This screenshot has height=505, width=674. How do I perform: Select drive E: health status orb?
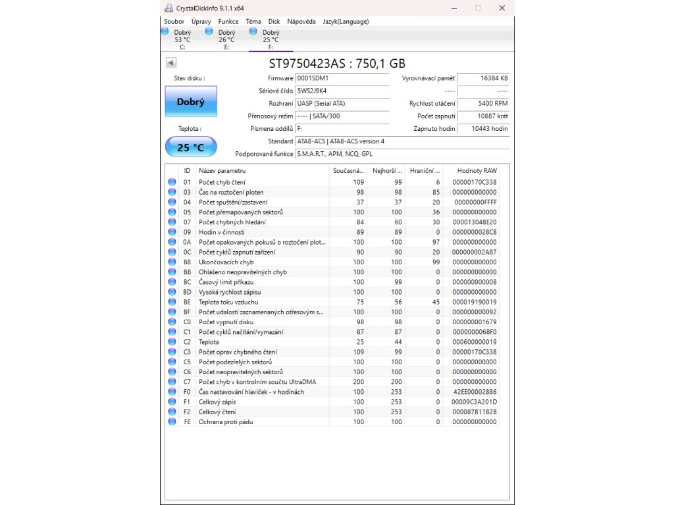[x=209, y=31]
